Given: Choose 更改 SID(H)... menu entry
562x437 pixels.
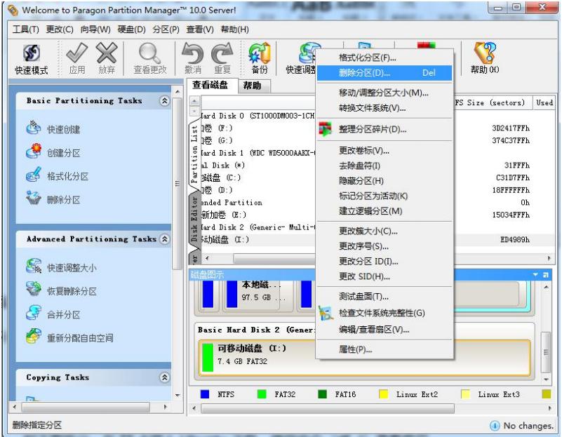Looking at the screenshot, I should (384, 276).
